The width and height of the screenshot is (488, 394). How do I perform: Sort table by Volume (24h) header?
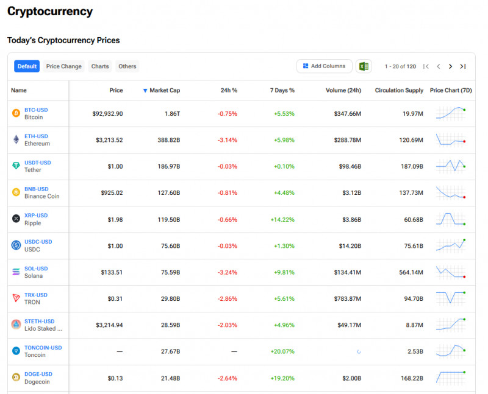click(343, 90)
